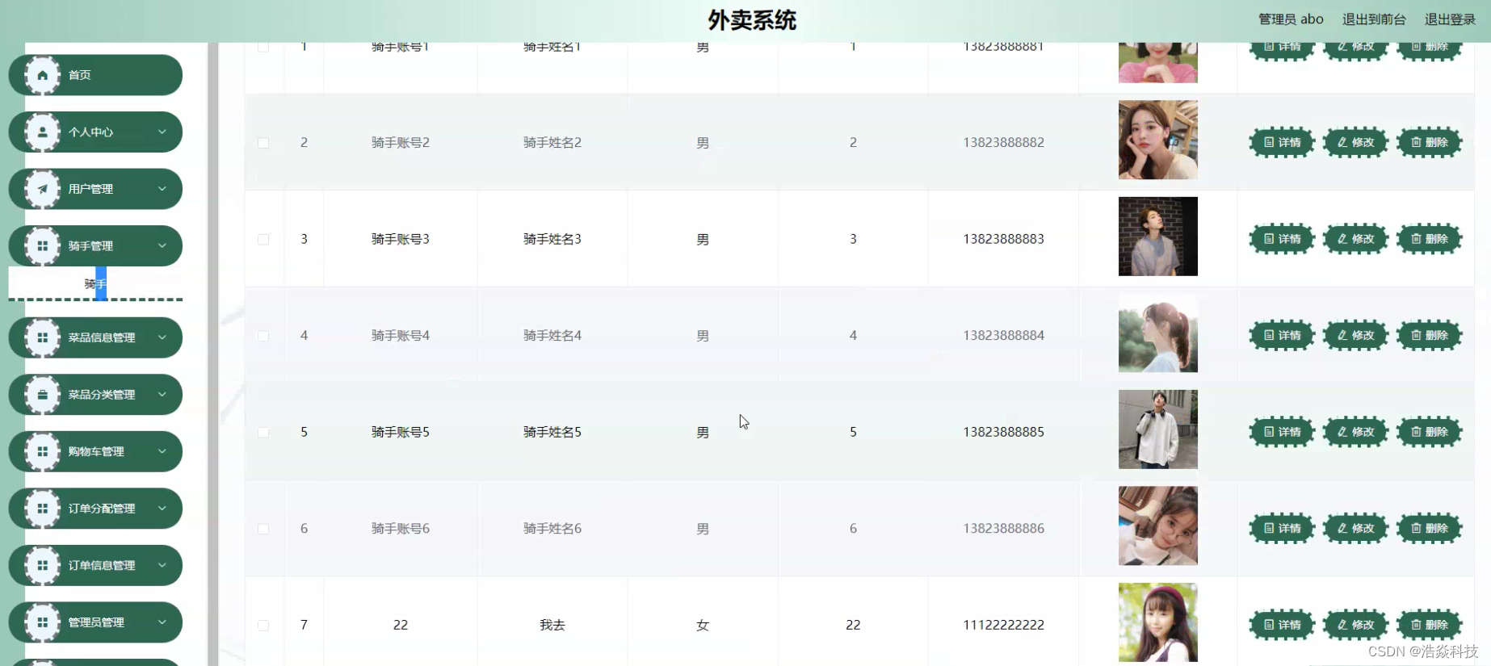Open the 菜品信息管理 menu label
The image size is (1491, 666).
[102, 337]
